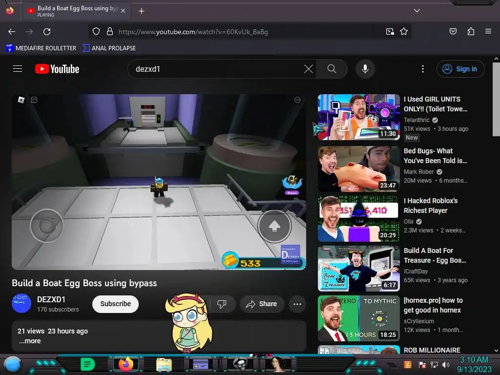500x375 pixels.
Task: Visit Mark Rober channel name
Action: click(x=418, y=171)
